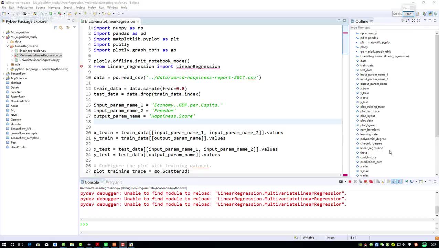Select plot_training_trace in Outline
Image resolution: width=439 pixels, height=248 pixels.
pyautogui.click(x=373, y=107)
